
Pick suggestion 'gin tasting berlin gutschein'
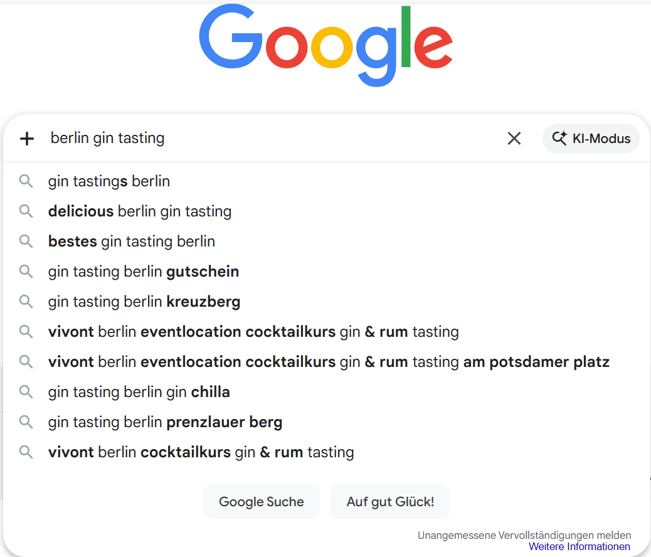pyautogui.click(x=144, y=272)
